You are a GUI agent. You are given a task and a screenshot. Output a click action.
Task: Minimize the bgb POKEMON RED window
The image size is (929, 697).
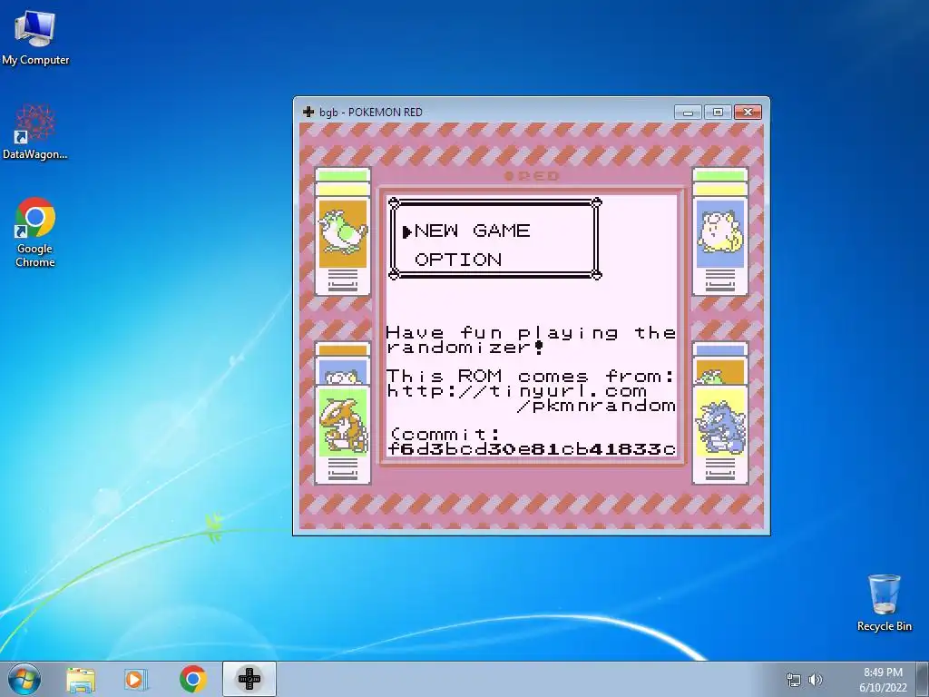click(688, 112)
